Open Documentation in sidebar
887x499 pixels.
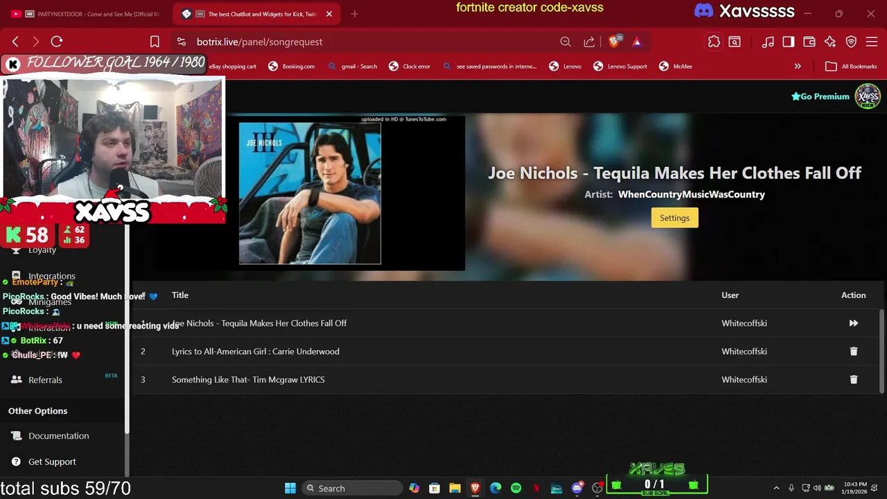pyautogui.click(x=58, y=436)
